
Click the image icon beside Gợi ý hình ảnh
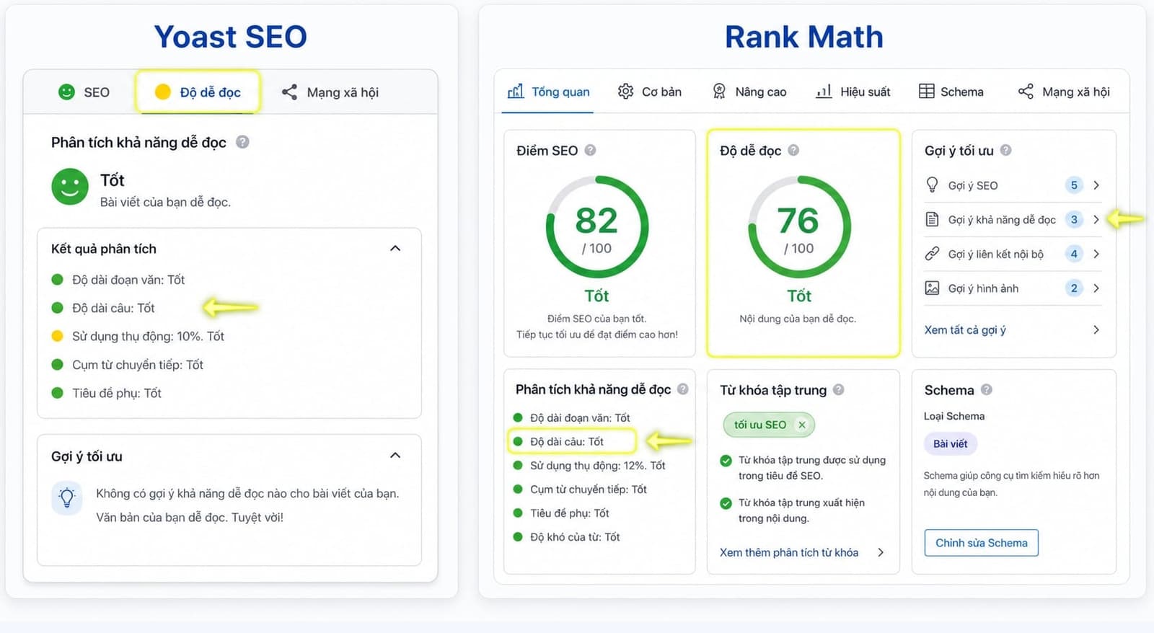pos(932,288)
